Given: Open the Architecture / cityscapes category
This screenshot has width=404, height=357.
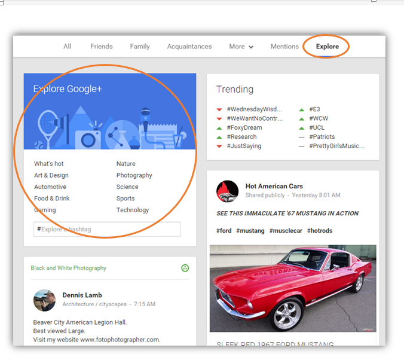Looking at the screenshot, I should tap(94, 304).
